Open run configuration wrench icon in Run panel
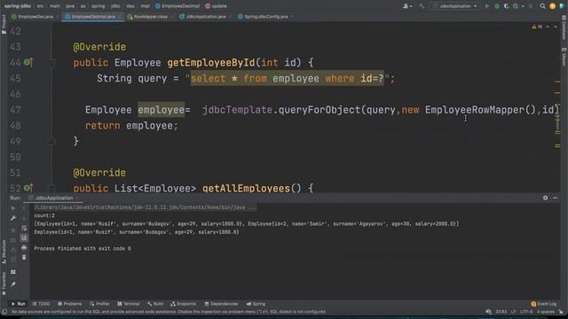 [13, 218]
